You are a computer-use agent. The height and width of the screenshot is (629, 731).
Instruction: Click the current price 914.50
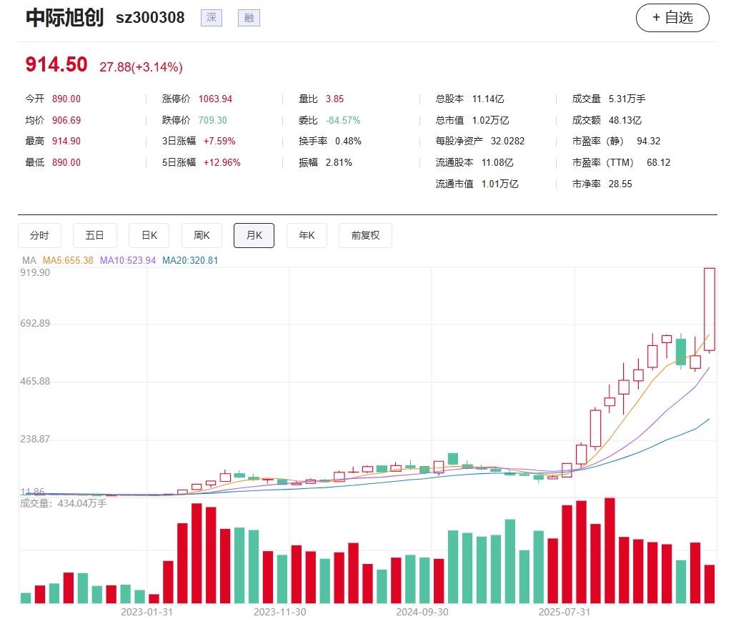[x=56, y=64]
